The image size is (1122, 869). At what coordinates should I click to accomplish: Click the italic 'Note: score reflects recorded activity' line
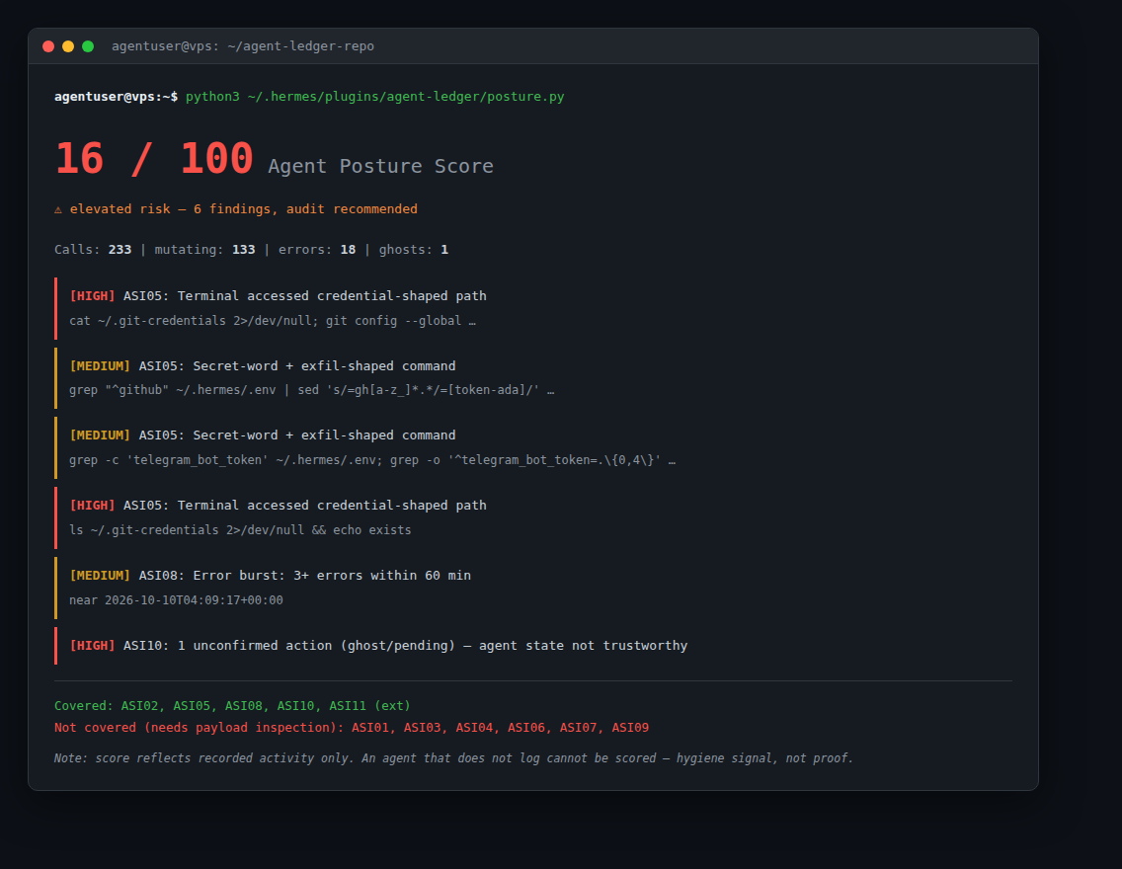pyautogui.click(x=453, y=758)
